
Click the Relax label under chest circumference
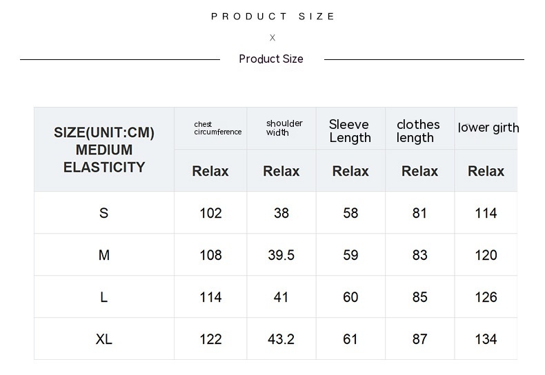(210, 171)
